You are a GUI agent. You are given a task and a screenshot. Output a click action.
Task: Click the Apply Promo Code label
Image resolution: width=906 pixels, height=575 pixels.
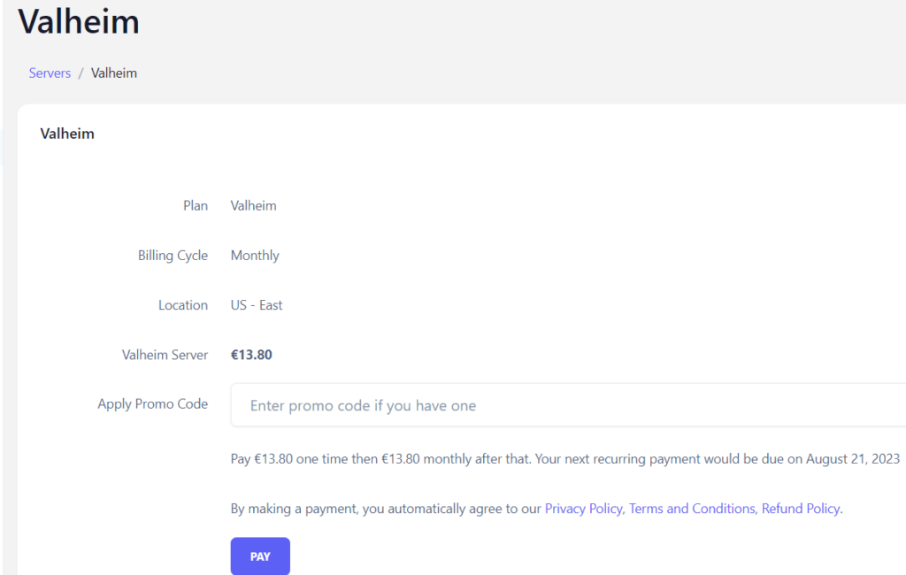[152, 404]
